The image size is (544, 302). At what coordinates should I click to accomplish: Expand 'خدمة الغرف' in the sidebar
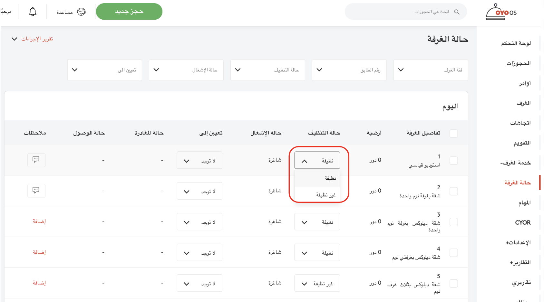(515, 163)
